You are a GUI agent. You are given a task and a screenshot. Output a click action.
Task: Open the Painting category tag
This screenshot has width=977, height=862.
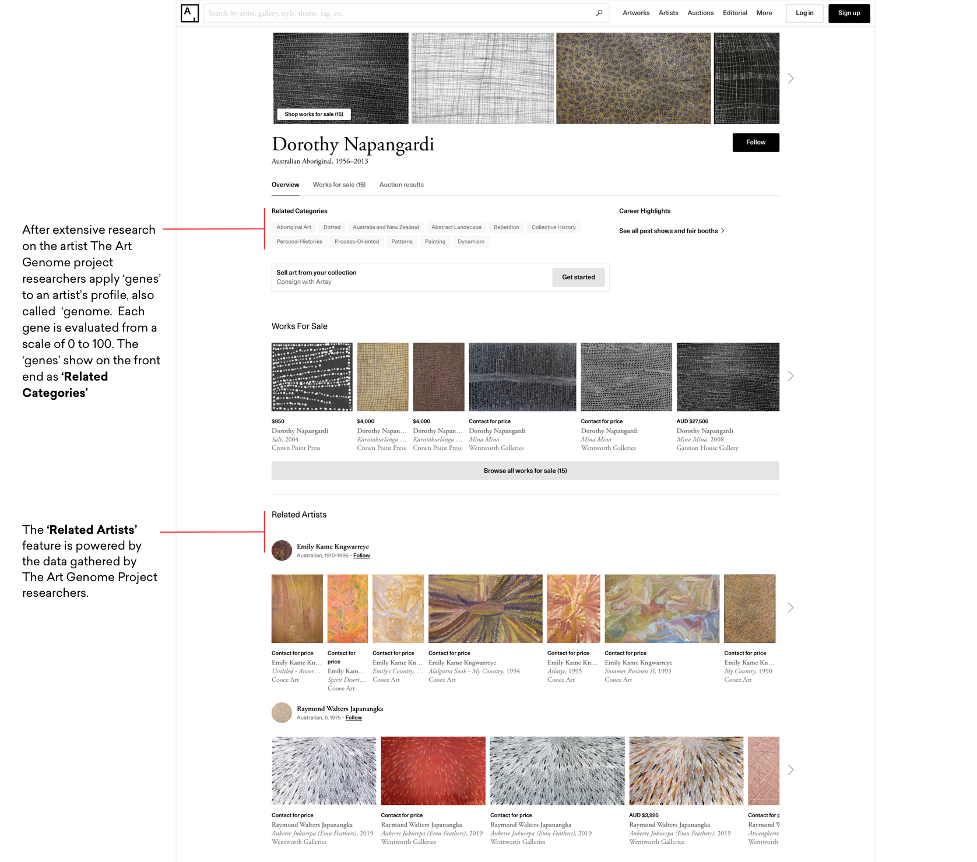[x=435, y=241]
